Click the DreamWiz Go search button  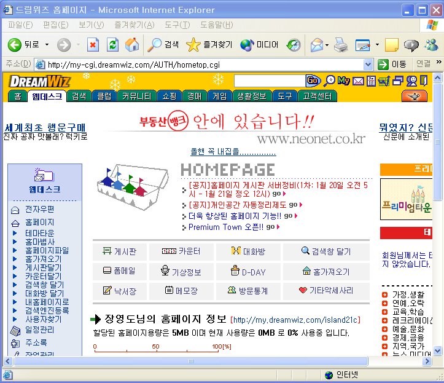313,81
